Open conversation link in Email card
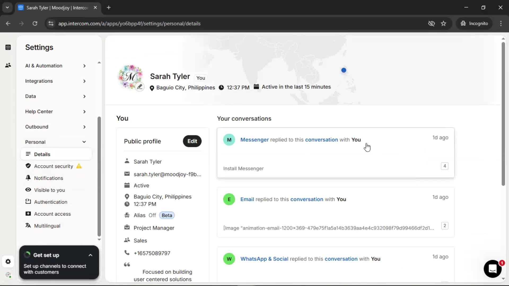The height and width of the screenshot is (286, 509). click(x=307, y=199)
